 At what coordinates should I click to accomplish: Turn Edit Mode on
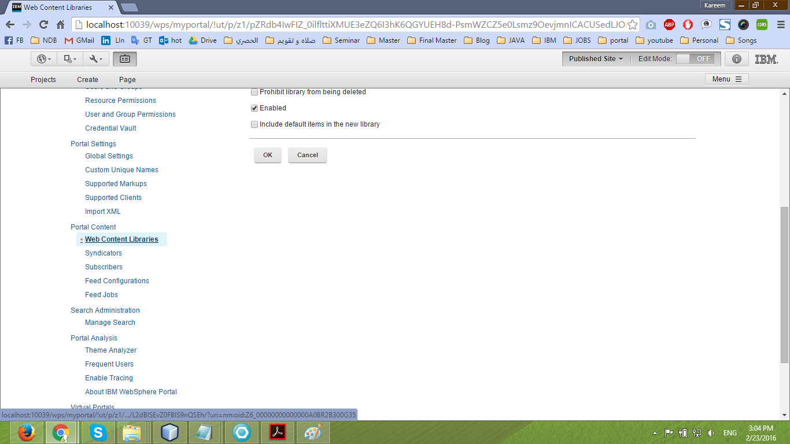[696, 58]
